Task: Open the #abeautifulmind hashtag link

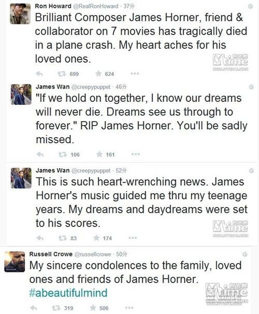Action: pyautogui.click(x=68, y=293)
